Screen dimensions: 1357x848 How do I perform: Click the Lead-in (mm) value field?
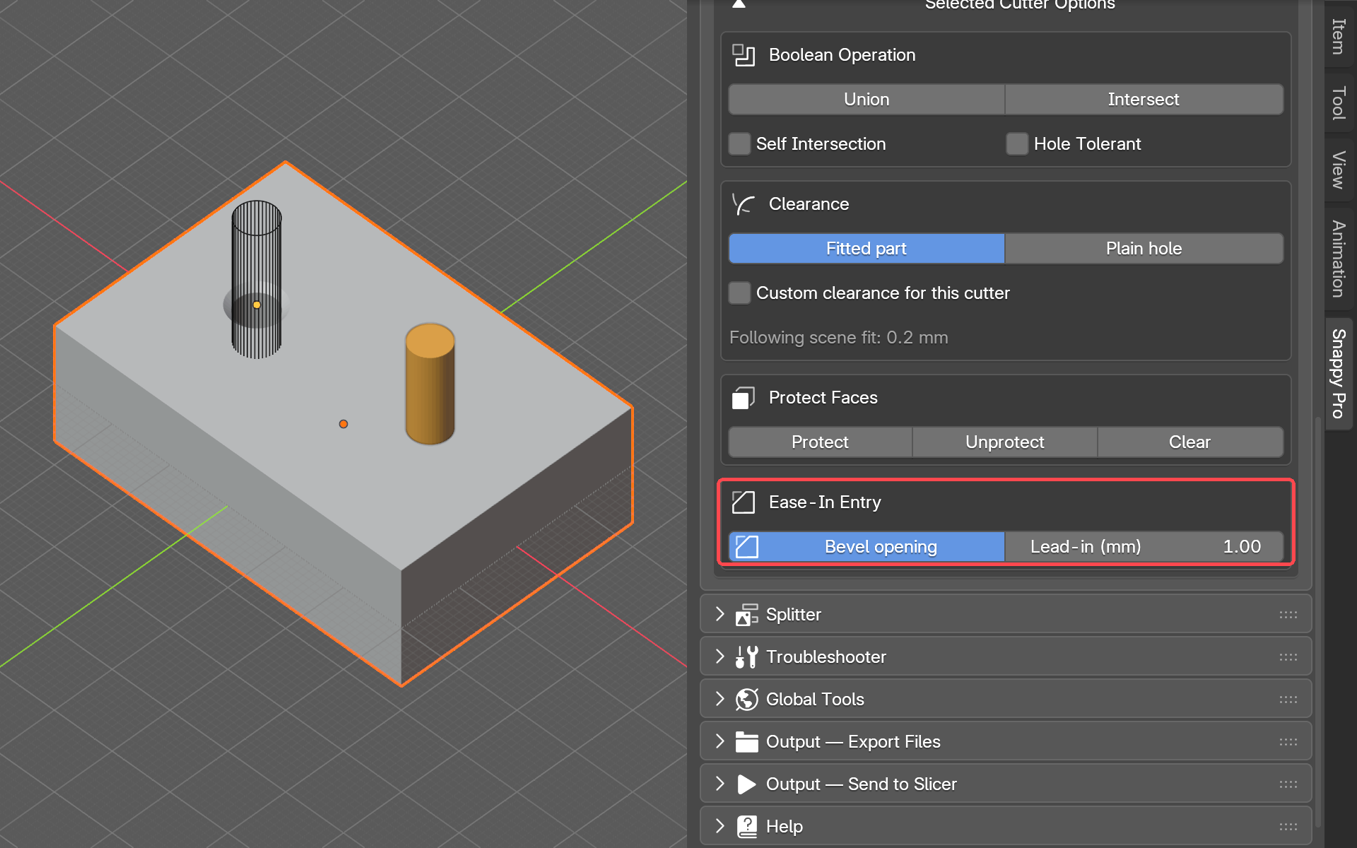[1144, 547]
